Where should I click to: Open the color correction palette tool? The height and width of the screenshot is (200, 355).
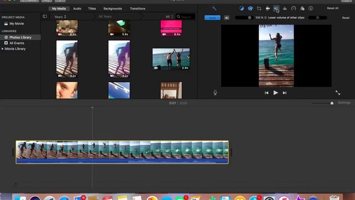click(x=250, y=9)
